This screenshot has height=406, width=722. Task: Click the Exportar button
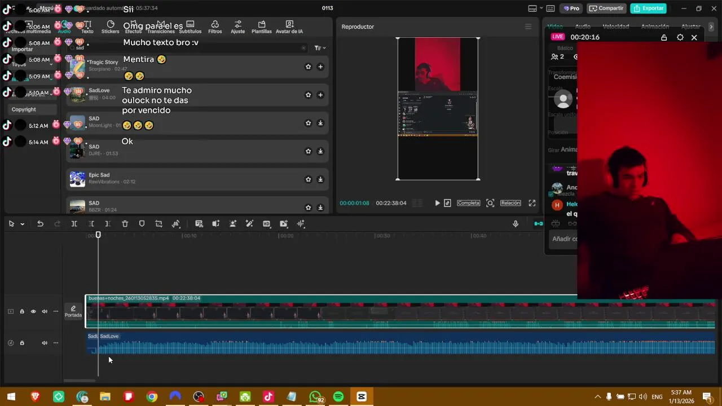click(648, 8)
